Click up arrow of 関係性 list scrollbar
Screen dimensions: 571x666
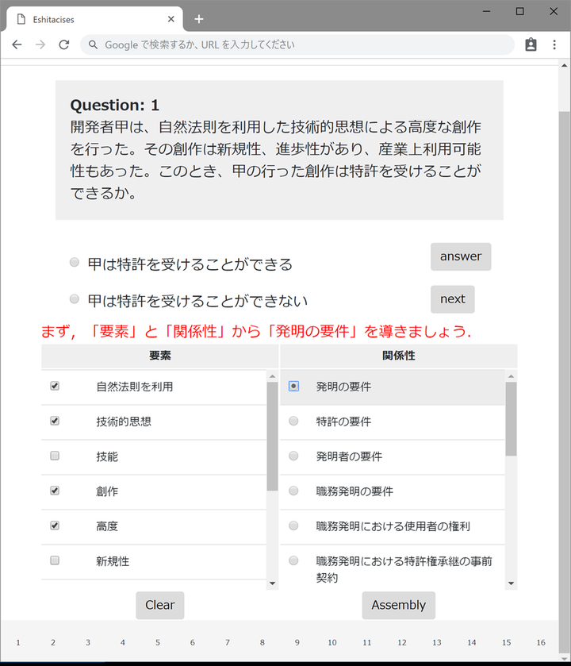[x=512, y=376]
